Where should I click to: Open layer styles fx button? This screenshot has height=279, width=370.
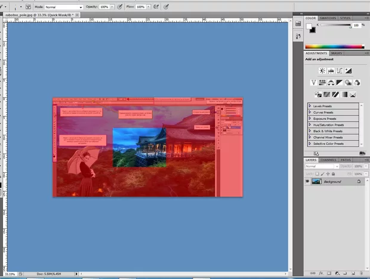tap(320, 272)
